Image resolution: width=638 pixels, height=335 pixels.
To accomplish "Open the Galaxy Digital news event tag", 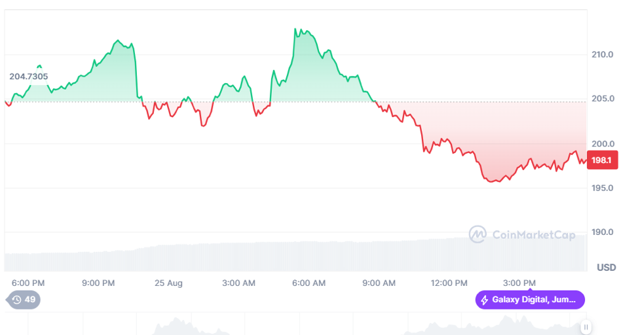I will (x=530, y=300).
